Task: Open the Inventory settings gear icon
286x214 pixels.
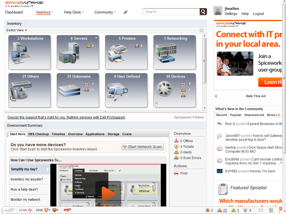Action: tap(201, 30)
